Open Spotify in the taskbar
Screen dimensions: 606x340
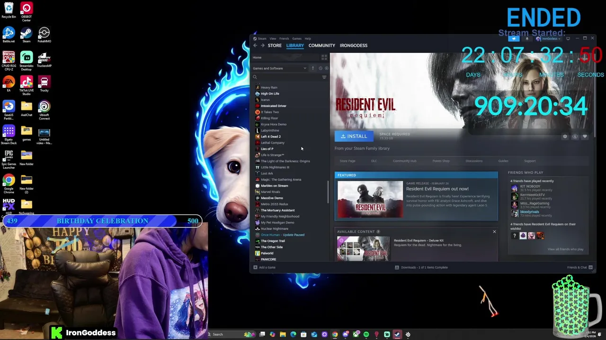click(x=366, y=334)
